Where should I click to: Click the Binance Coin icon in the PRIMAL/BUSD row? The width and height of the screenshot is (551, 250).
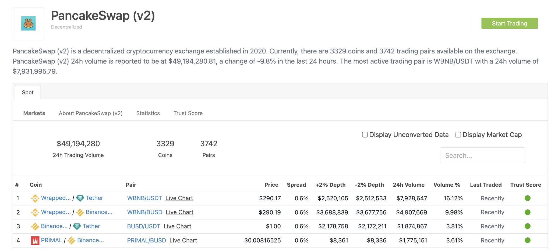pyautogui.click(x=71, y=240)
